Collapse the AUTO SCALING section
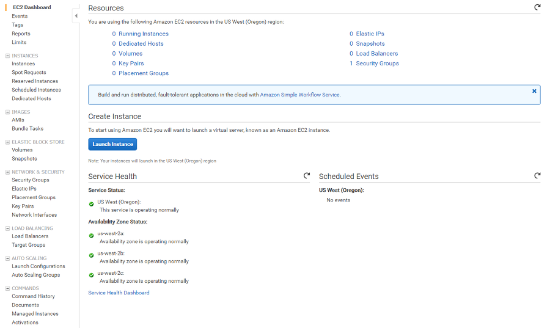Image resolution: width=550 pixels, height=328 pixels. tap(7, 258)
